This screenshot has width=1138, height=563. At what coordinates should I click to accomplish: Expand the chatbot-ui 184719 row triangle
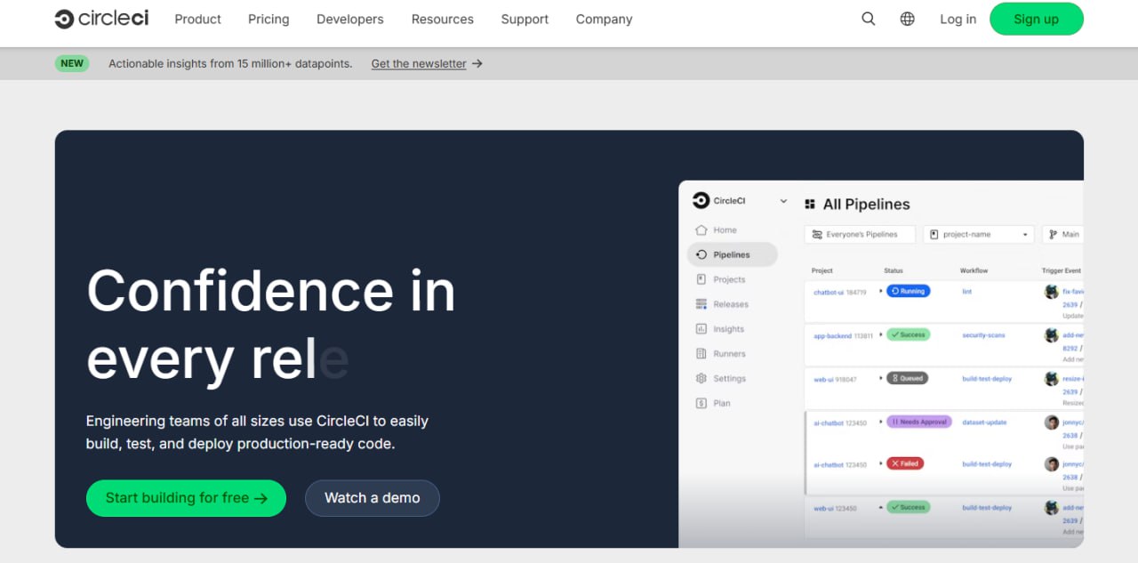(x=881, y=291)
